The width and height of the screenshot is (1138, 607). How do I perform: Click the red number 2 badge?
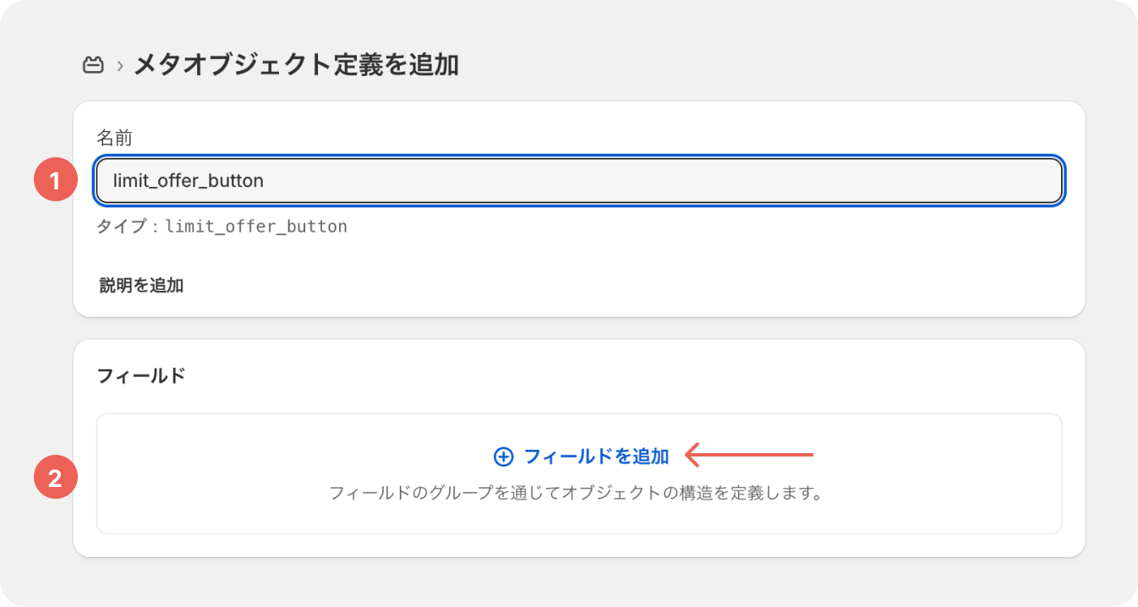(x=56, y=479)
